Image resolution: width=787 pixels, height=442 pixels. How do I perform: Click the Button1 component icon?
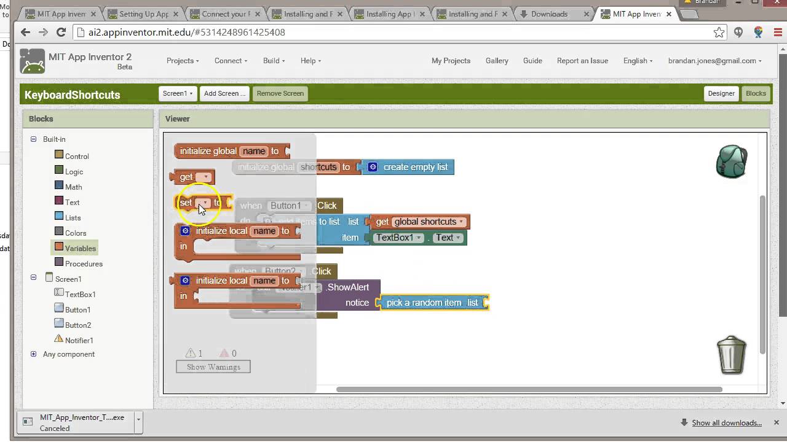click(59, 308)
